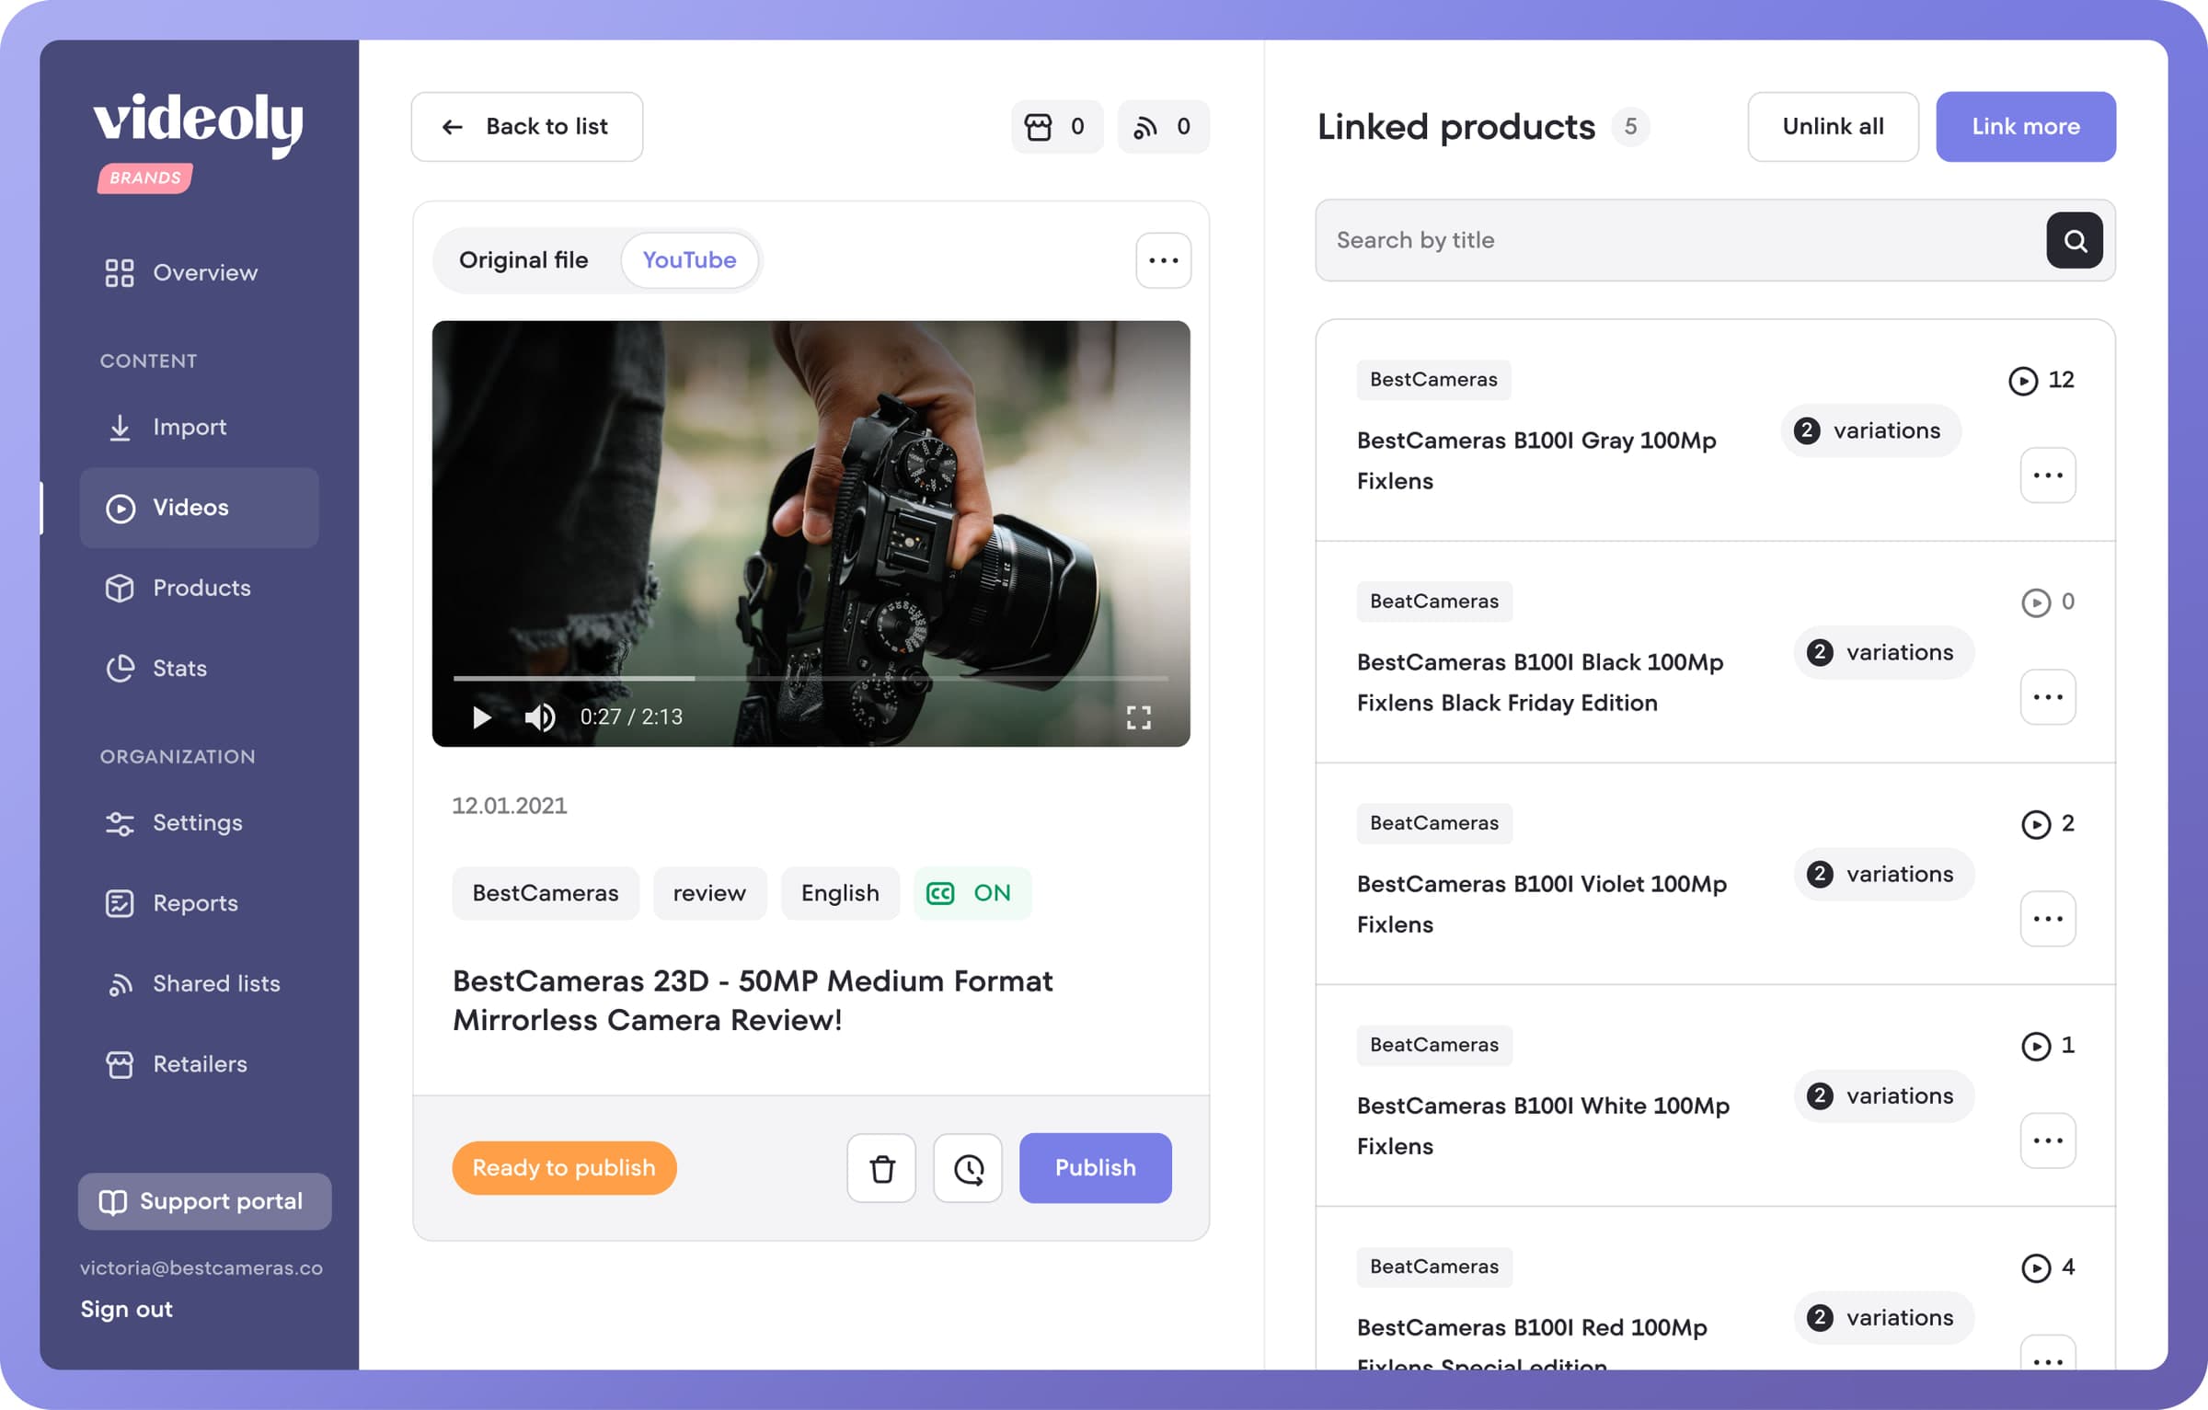Viewport: 2208px width, 1410px height.
Task: Click the retailers counter showing 0
Action: 1056,126
